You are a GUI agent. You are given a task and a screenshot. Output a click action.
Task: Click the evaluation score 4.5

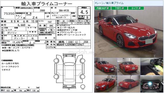[x=84, y=12]
